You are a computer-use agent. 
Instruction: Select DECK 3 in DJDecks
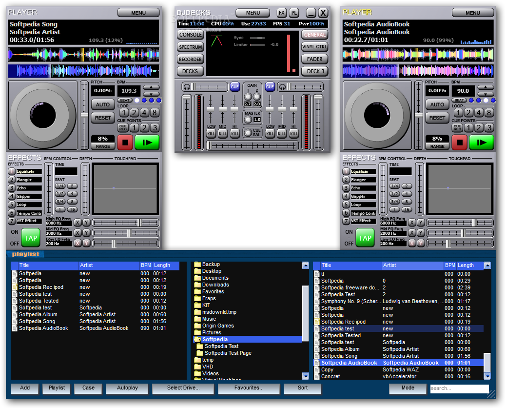tap(314, 71)
